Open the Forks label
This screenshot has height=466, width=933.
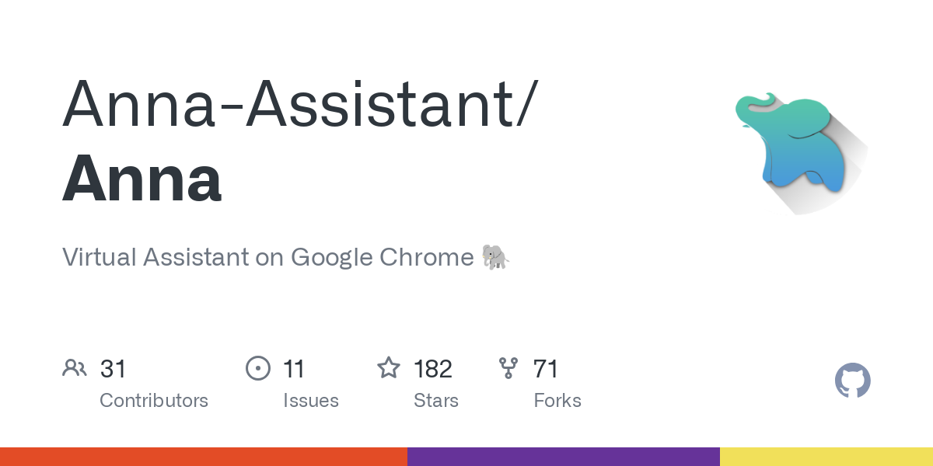(x=557, y=401)
